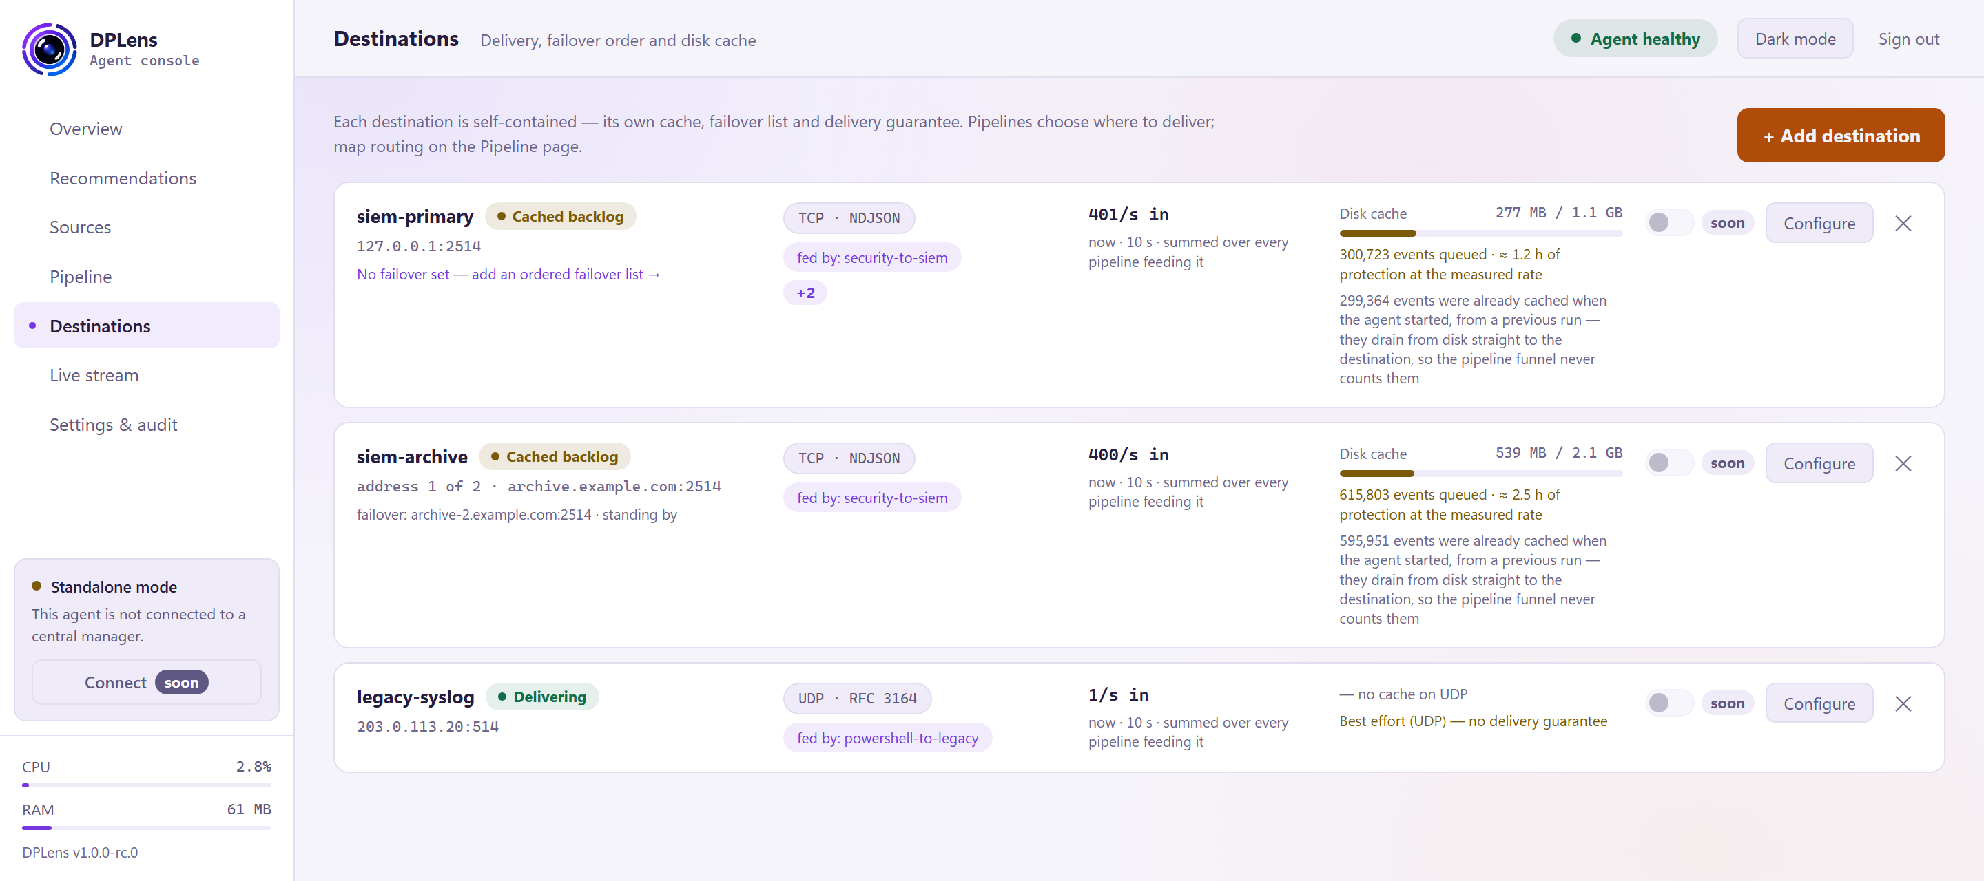Click the UDP · RFC 3164 chip

point(857,698)
